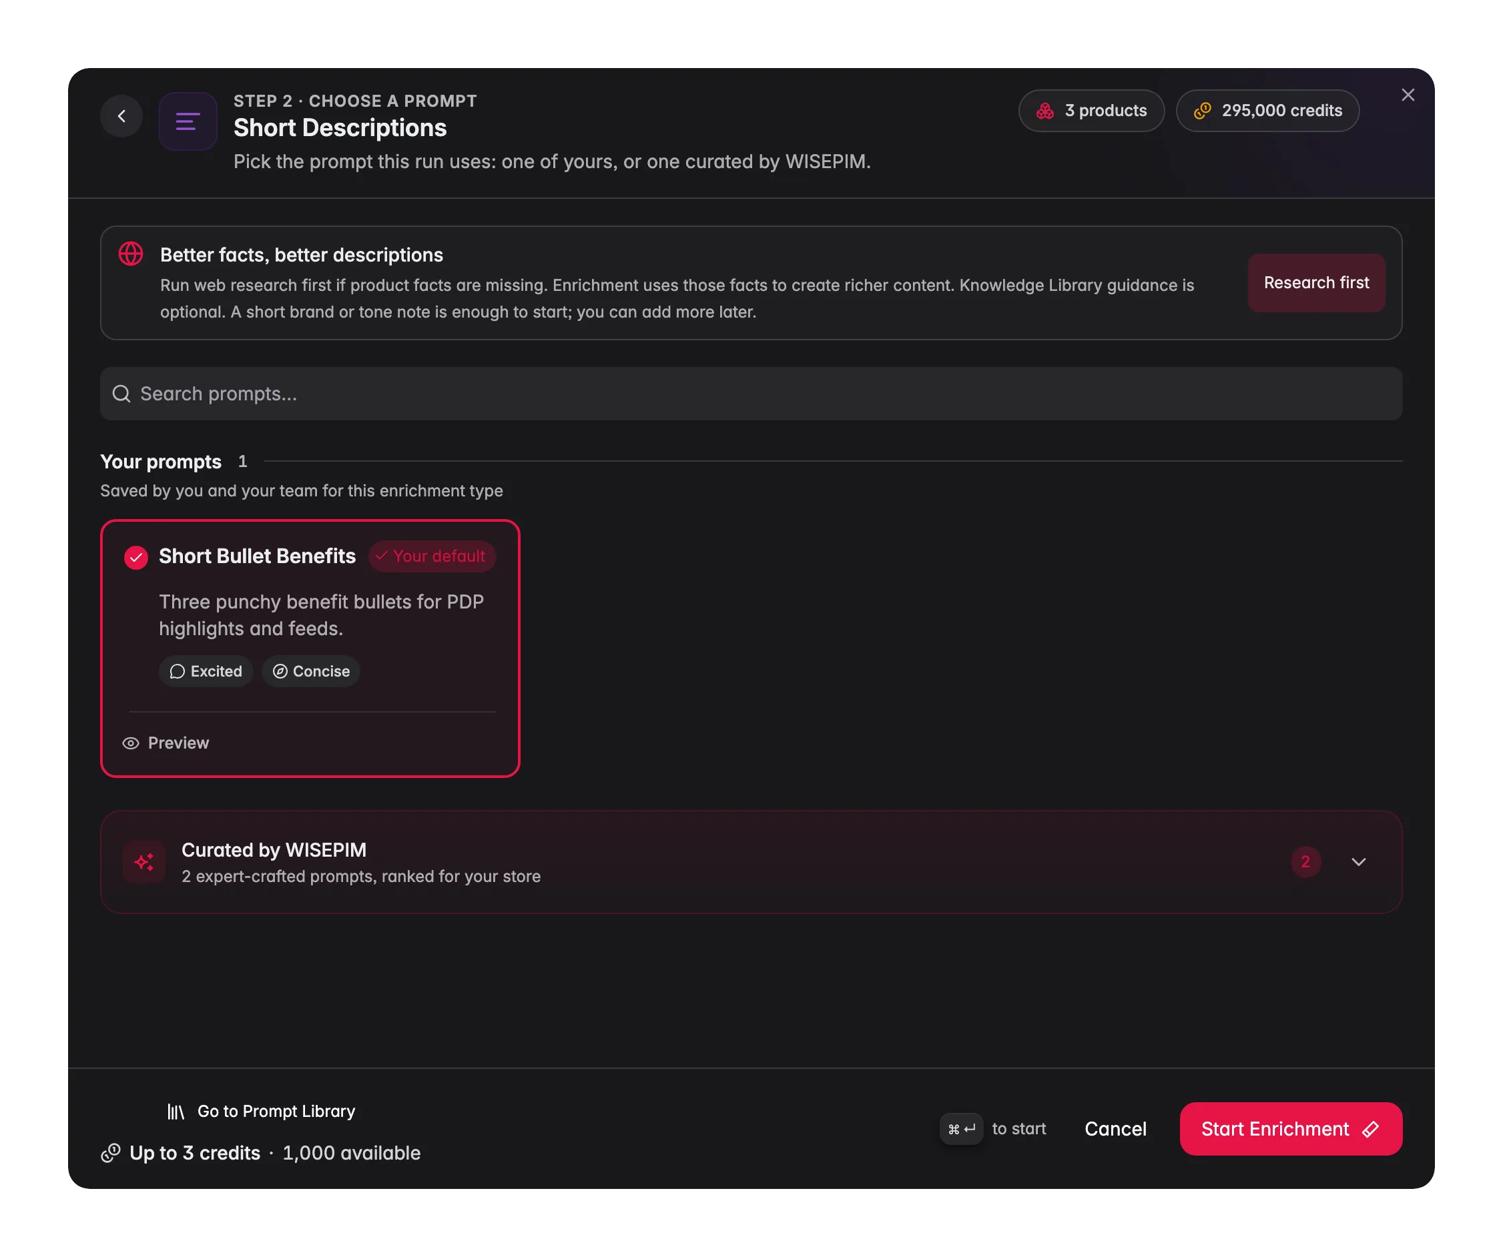Focus the Search prompts field
The height and width of the screenshot is (1257, 1503).
pyautogui.click(x=751, y=394)
